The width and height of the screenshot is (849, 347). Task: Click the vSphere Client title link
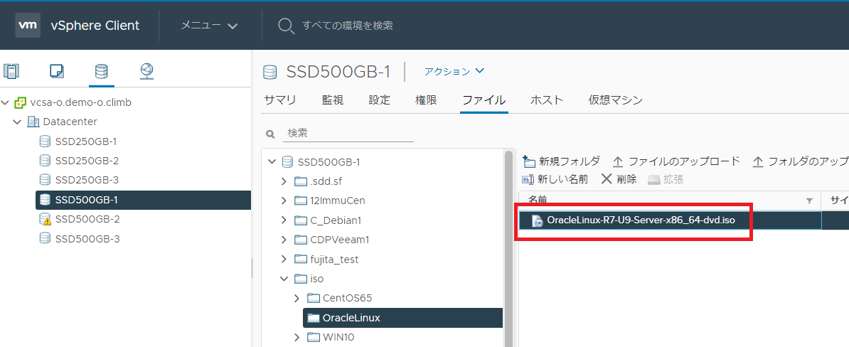click(x=95, y=26)
